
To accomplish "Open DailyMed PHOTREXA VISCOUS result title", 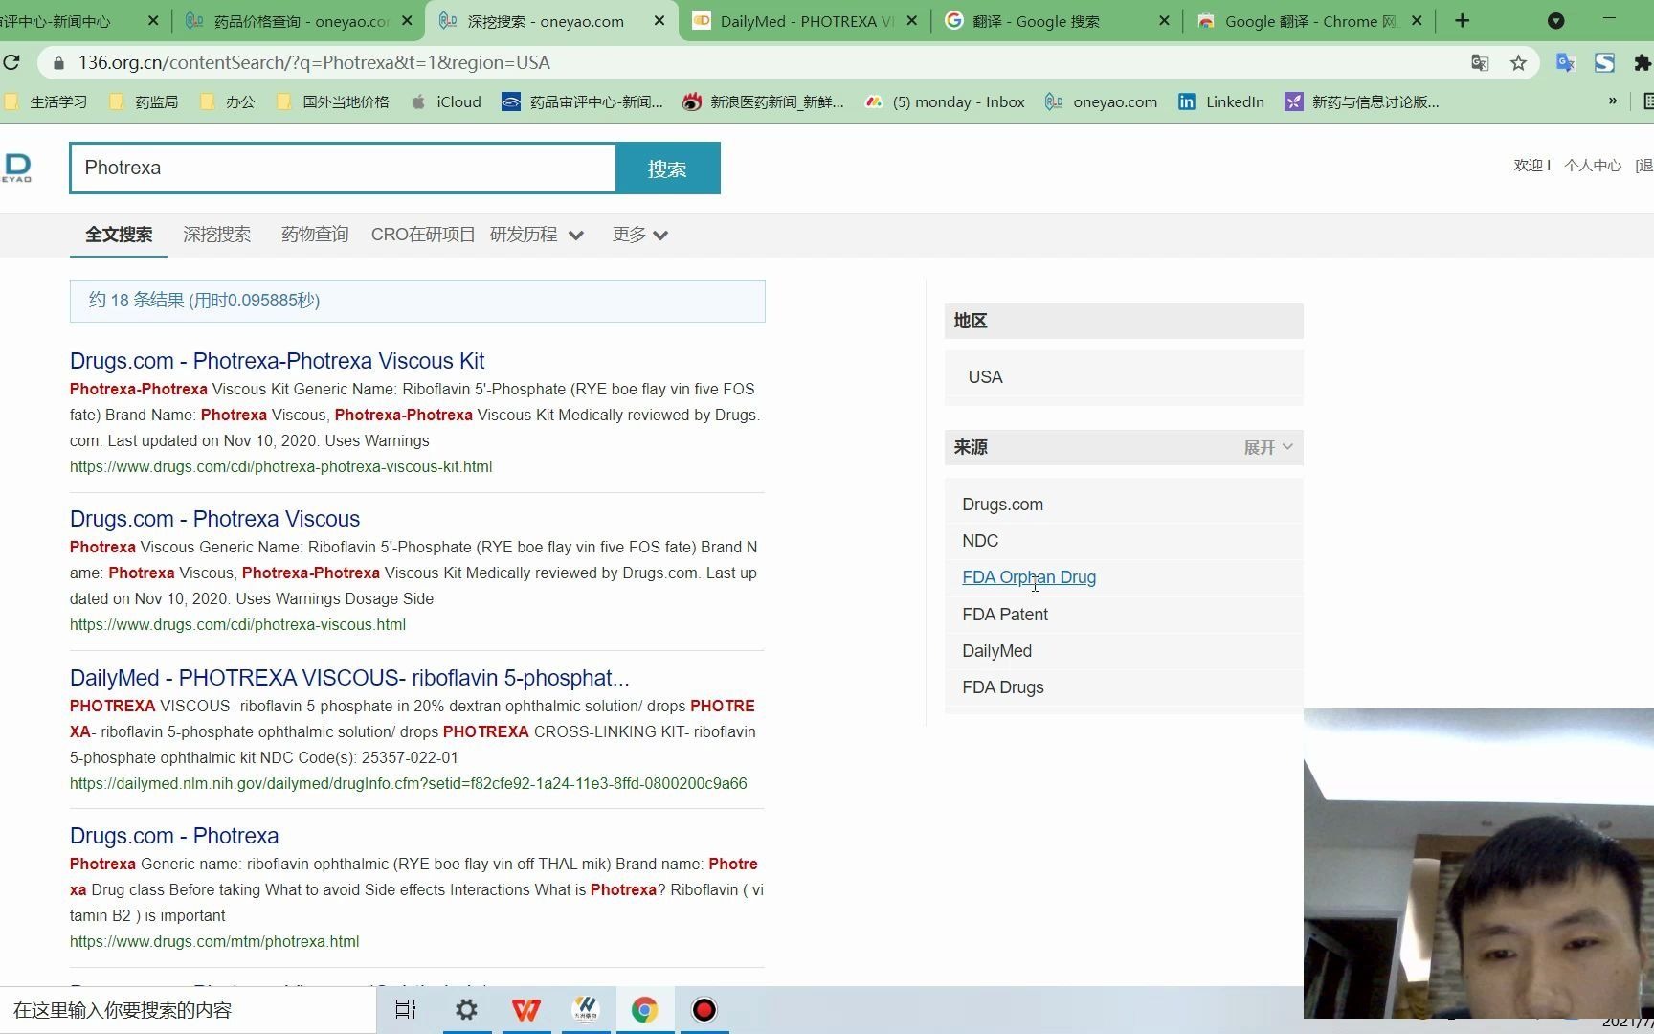I will coord(349,678).
